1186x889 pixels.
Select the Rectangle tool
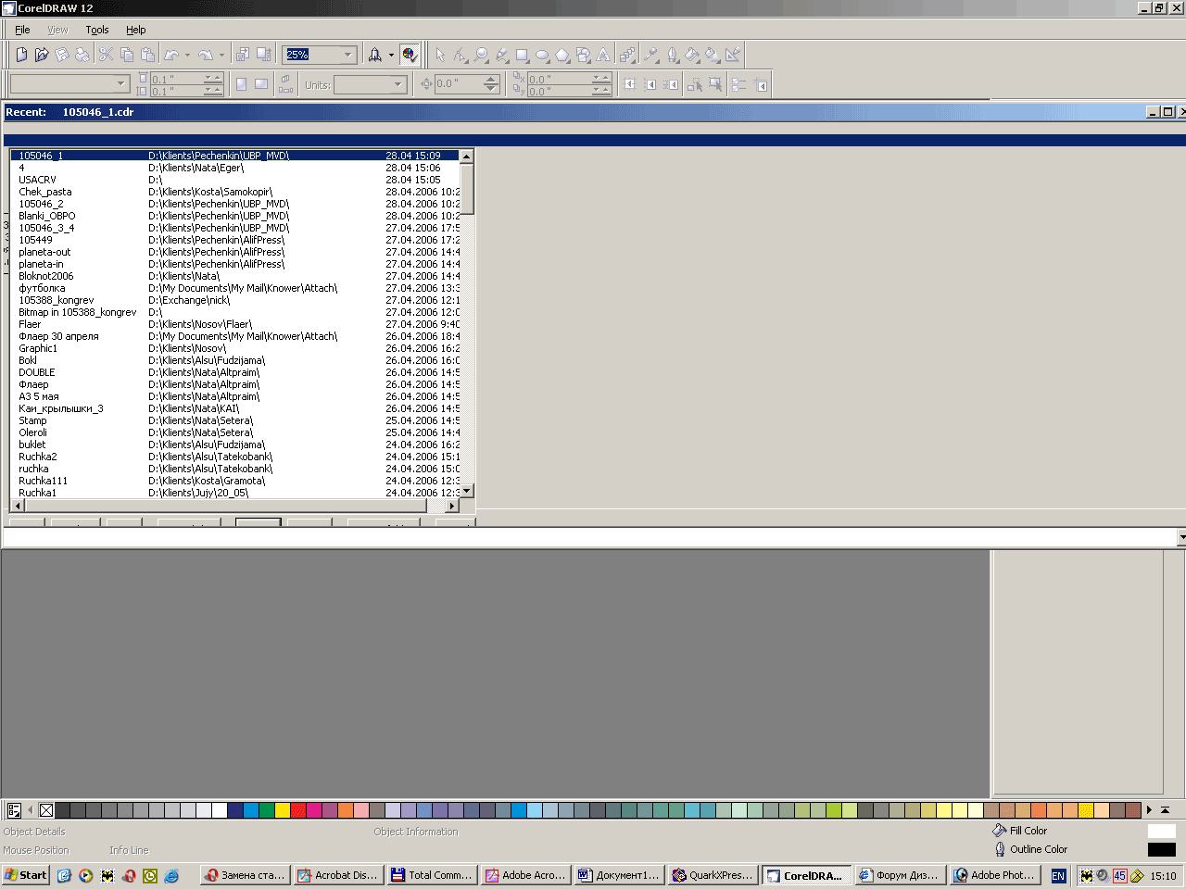(x=522, y=55)
